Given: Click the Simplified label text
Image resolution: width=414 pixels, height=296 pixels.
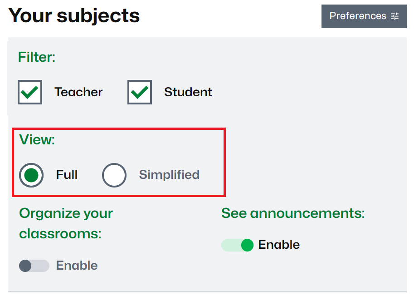Looking at the screenshot, I should point(169,175).
